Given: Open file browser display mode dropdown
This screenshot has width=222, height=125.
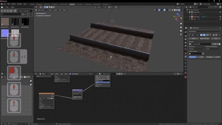Looking at the screenshot, I should tap(24, 14).
